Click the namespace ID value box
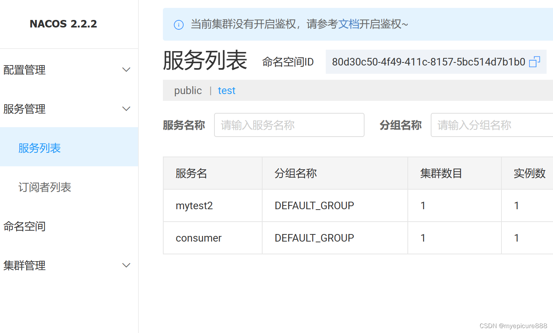This screenshot has height=333, width=553. tap(429, 61)
